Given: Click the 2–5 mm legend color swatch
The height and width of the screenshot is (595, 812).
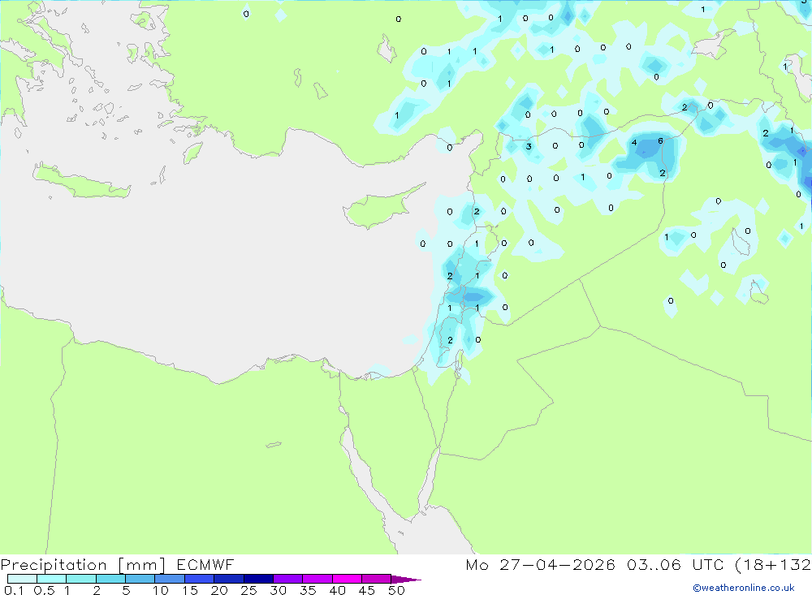Looking at the screenshot, I should click(x=110, y=579).
